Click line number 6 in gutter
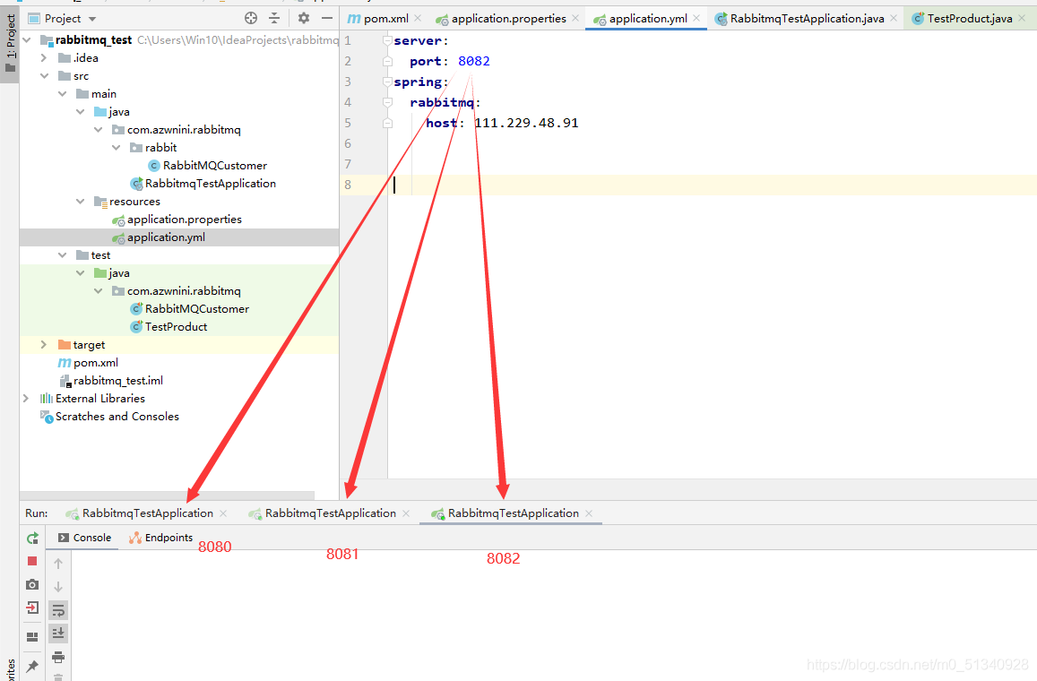Image resolution: width=1037 pixels, height=681 pixels. [x=348, y=143]
